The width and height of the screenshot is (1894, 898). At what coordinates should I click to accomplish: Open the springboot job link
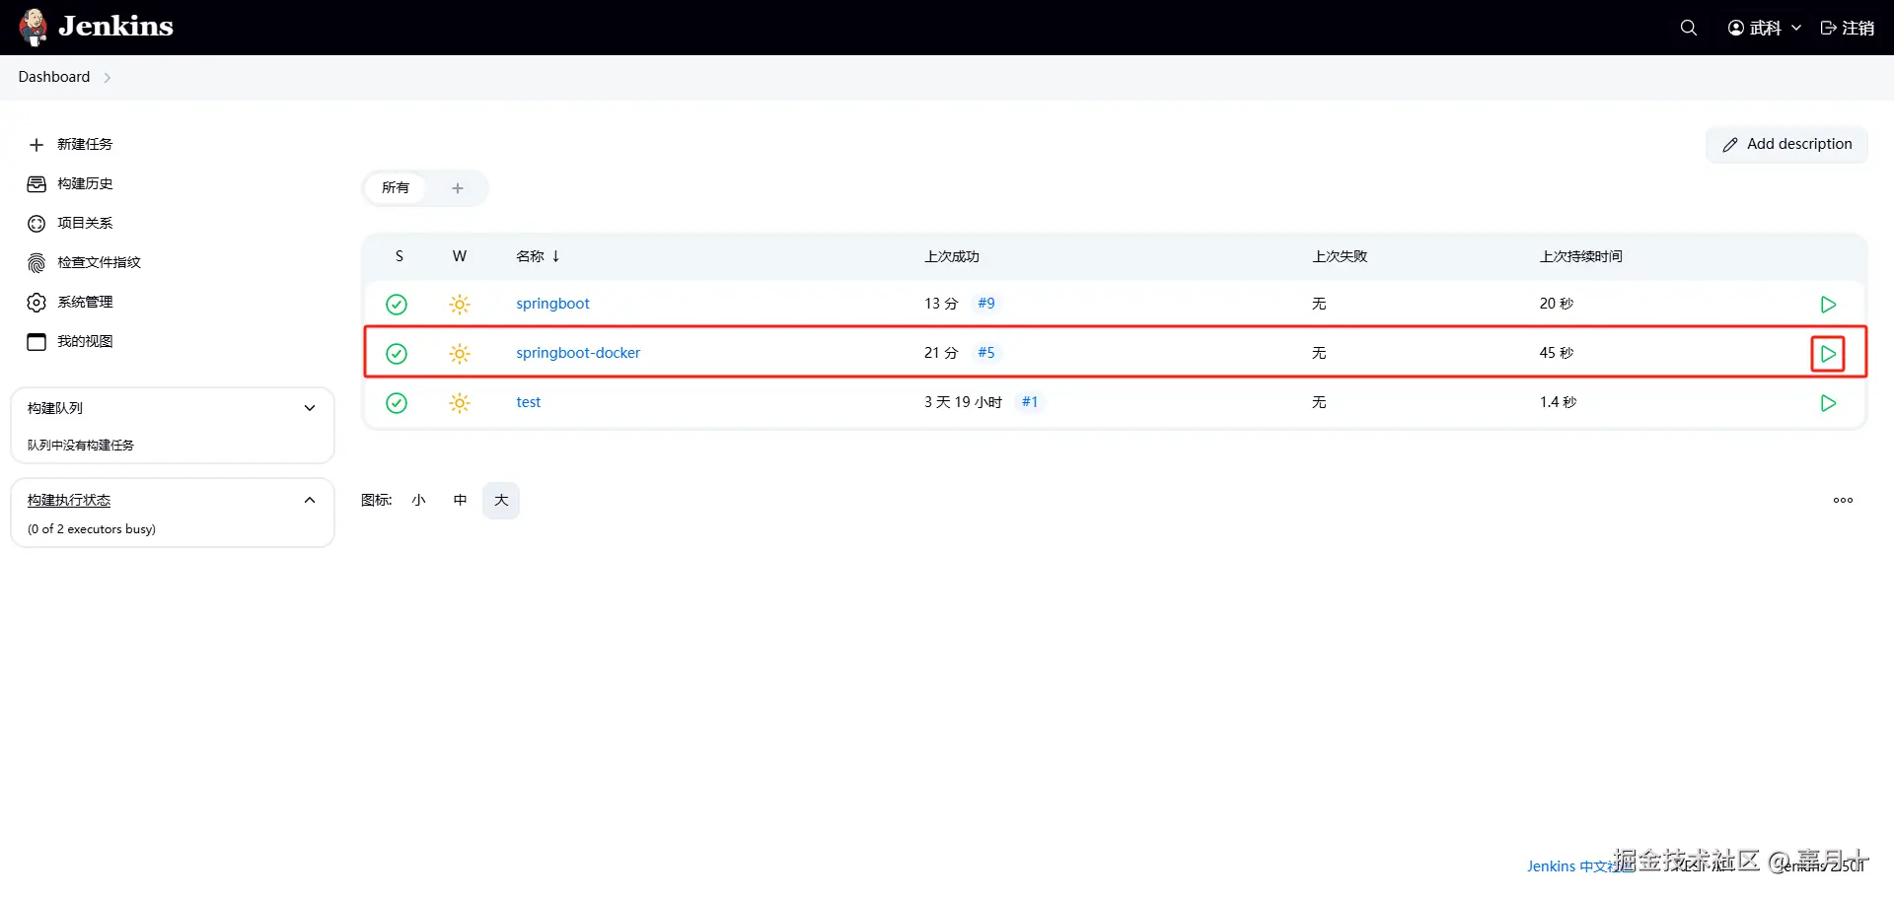tap(552, 304)
